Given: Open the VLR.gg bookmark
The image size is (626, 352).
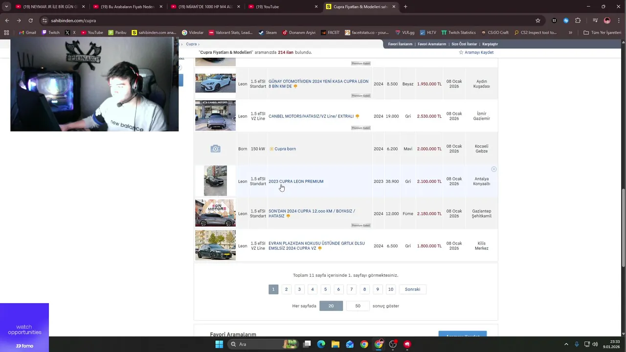Looking at the screenshot, I should click(x=404, y=33).
